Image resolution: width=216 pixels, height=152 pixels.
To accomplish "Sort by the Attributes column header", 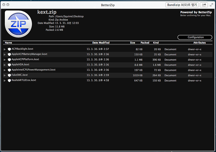I will tap(199, 43).
